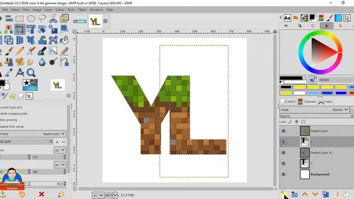Screen dimensions: 354x199
Task: Hide the Pasted Layer via eye icon
Action: tap(283, 131)
